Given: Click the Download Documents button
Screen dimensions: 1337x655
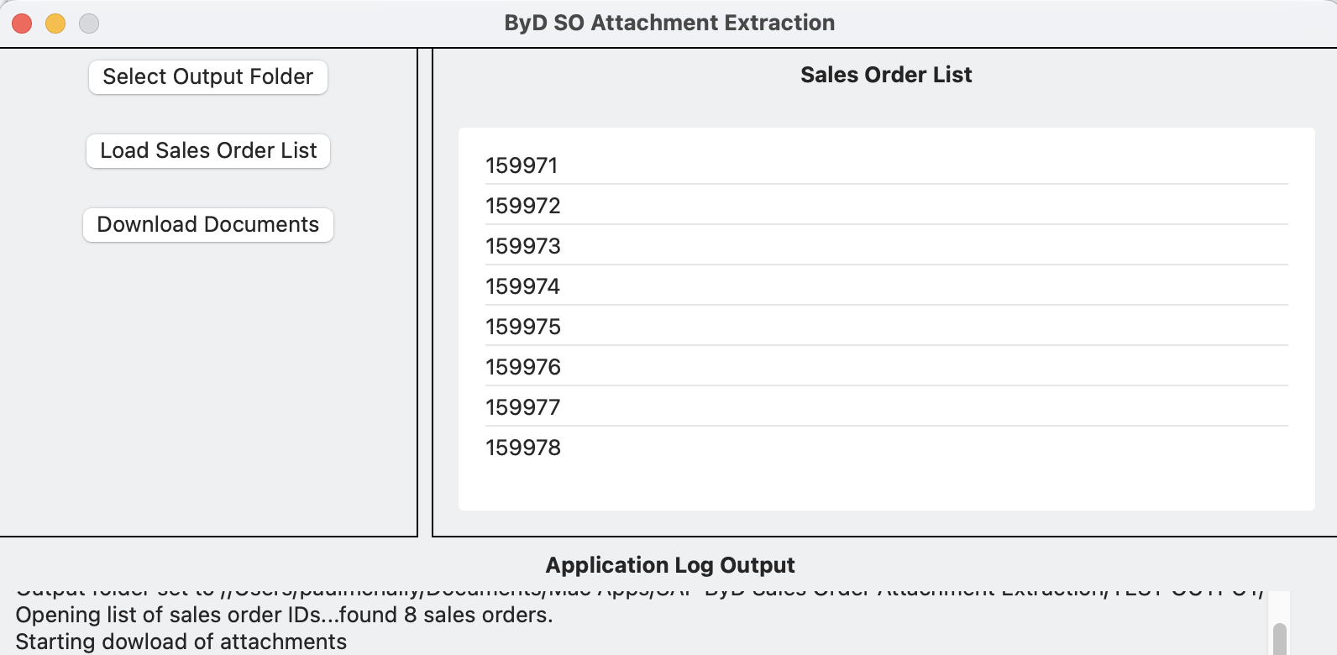Looking at the screenshot, I should [x=207, y=224].
